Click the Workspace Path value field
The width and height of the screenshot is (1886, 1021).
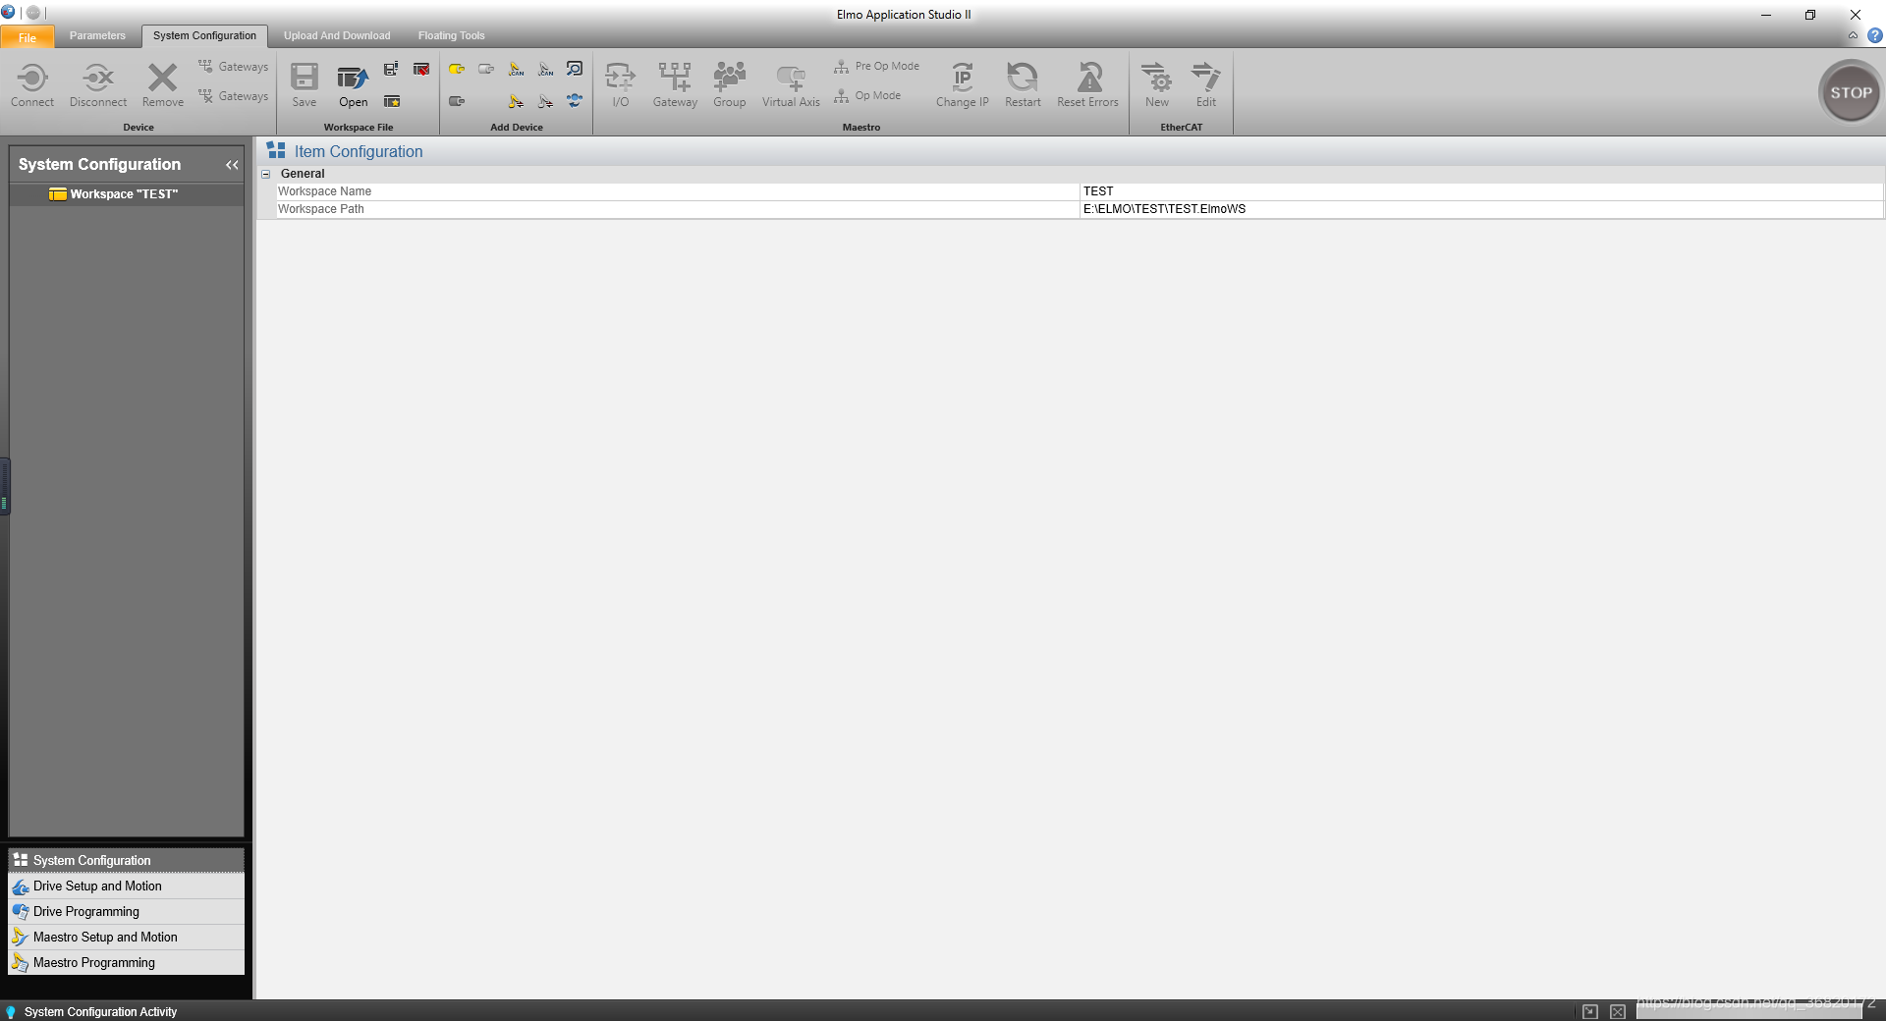(x=1482, y=209)
